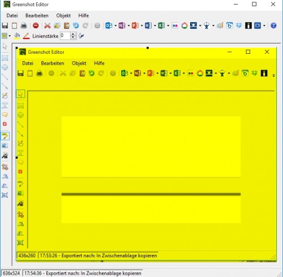Click the blue undo arrow icon

(76, 25)
